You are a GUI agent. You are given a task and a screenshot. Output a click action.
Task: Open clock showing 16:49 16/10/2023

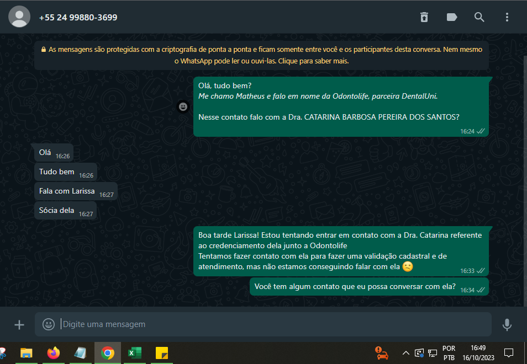pos(478,353)
